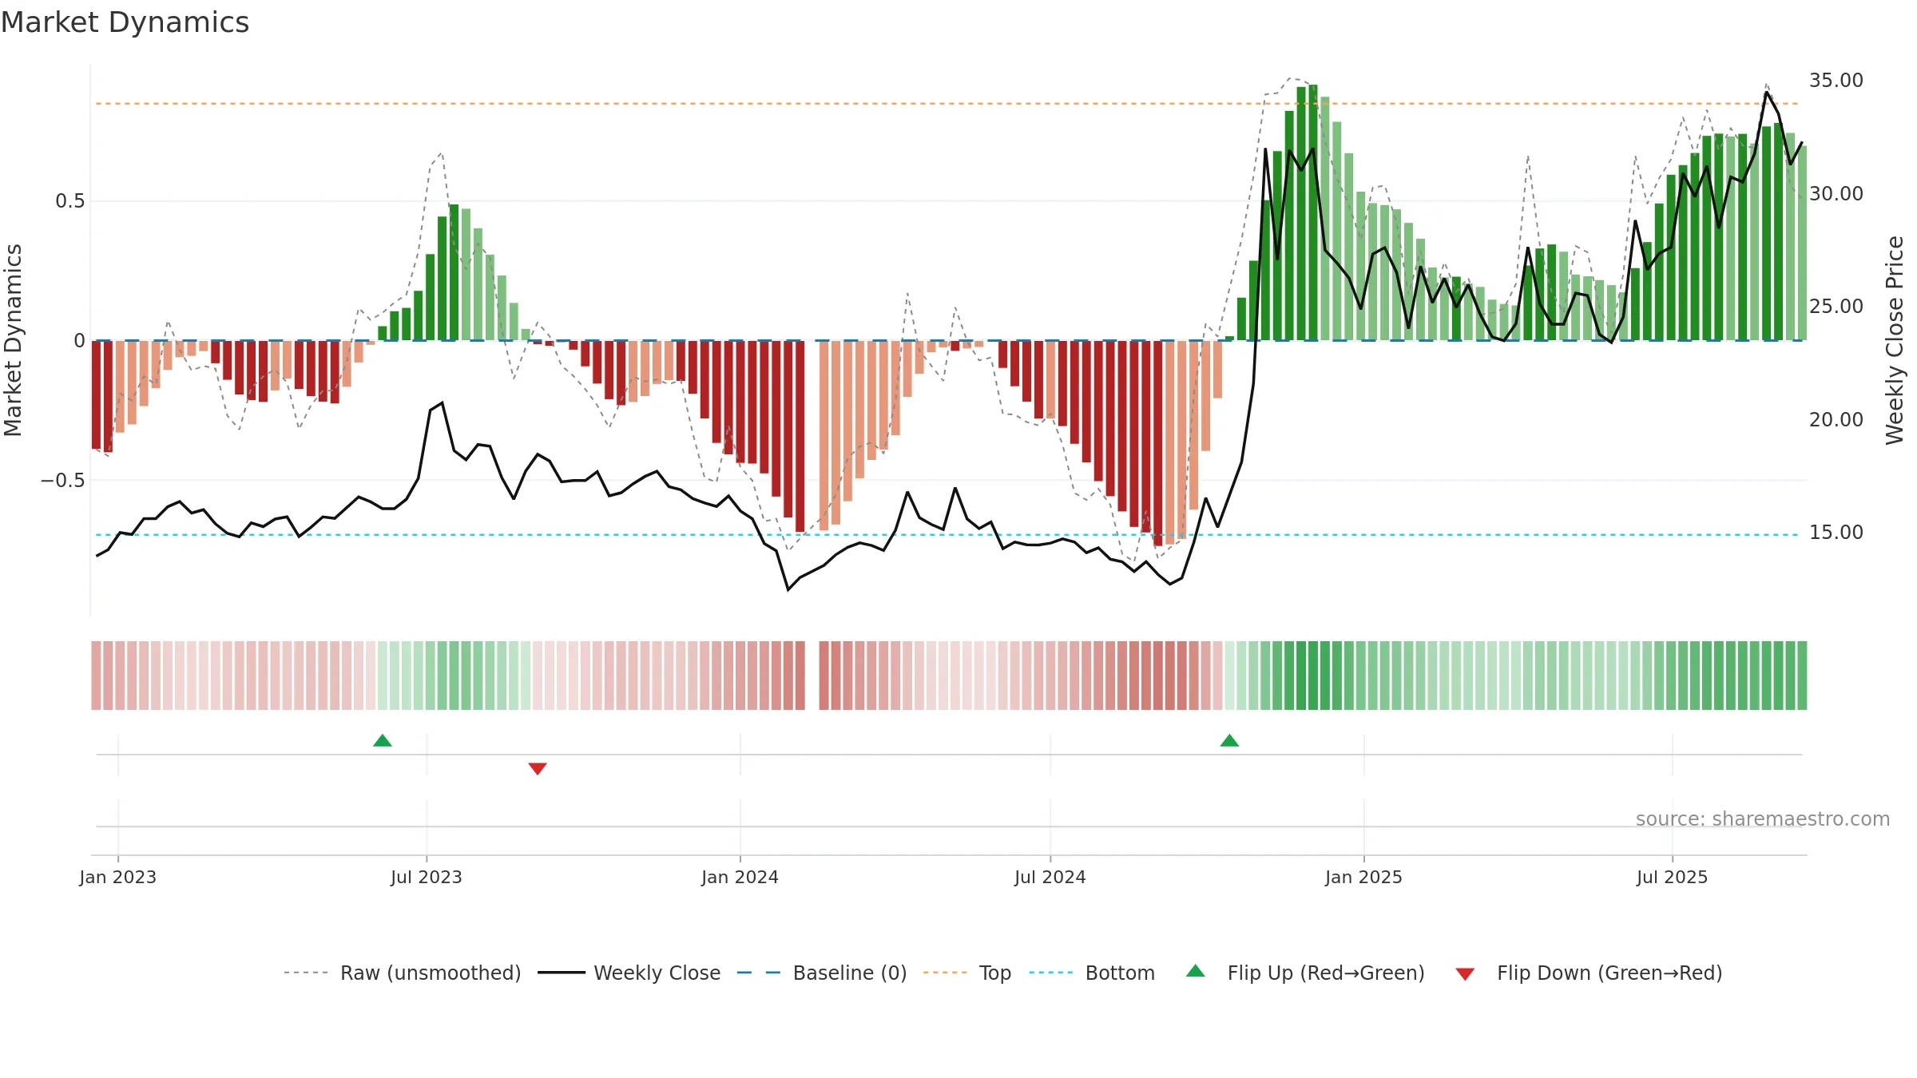Screen dimensions: 1917x1078
Task: Toggle Flip Up (Red→Green) legend entry
Action: pyautogui.click(x=1305, y=973)
